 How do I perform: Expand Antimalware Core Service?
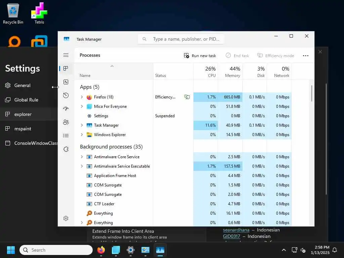82,157
